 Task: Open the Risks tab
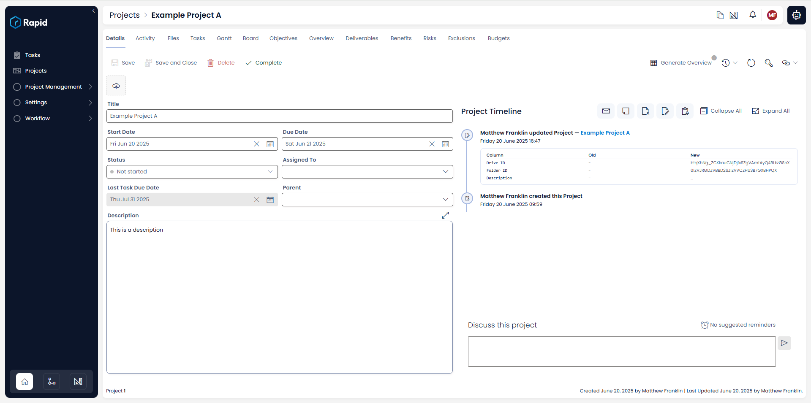[x=430, y=38]
